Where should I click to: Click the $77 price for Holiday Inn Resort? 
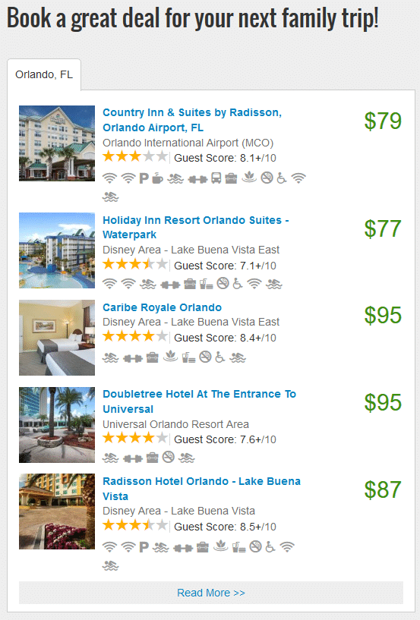(x=383, y=228)
